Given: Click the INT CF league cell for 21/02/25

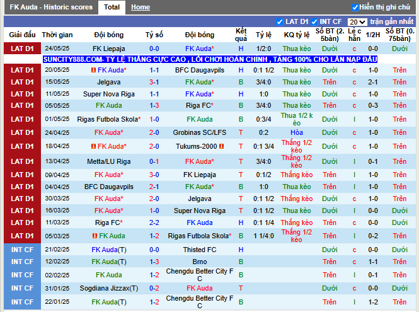Looking at the screenshot, I should pyautogui.click(x=23, y=250).
